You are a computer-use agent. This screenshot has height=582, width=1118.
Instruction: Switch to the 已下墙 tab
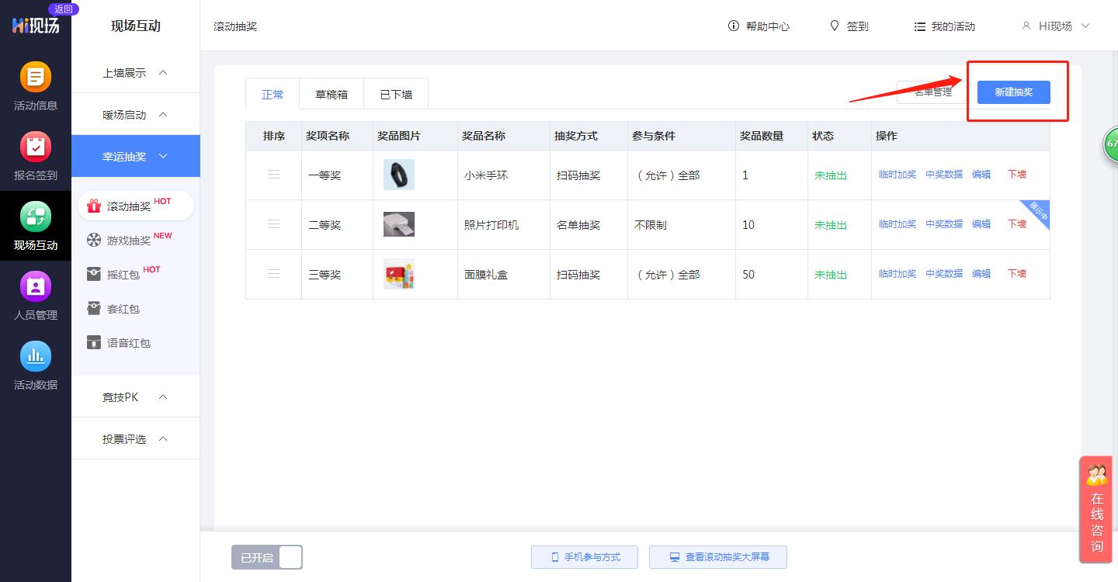396,93
